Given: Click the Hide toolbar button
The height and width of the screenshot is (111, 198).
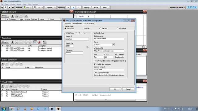Looking at the screenshot, I should [x=96, y=7].
